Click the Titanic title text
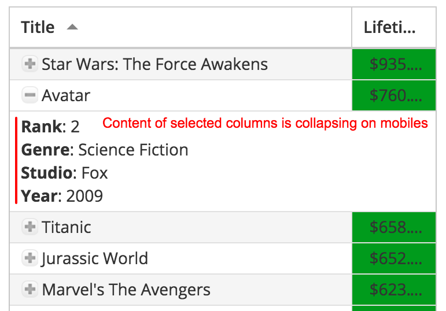Viewport: 446px width, 311px height. (x=67, y=227)
